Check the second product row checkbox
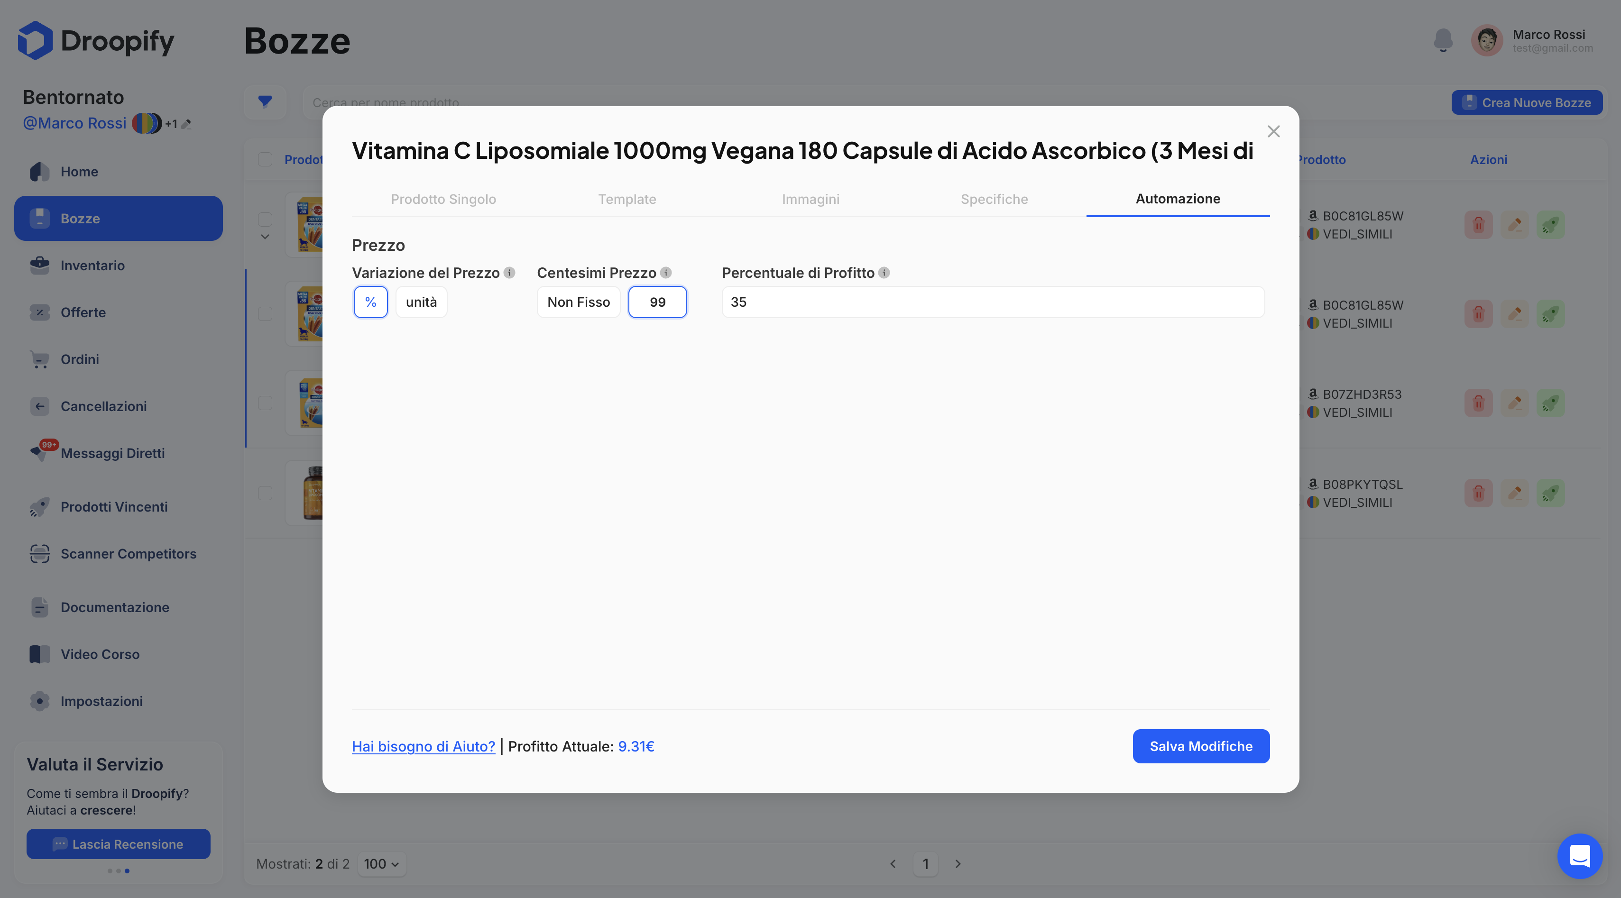 click(x=265, y=313)
